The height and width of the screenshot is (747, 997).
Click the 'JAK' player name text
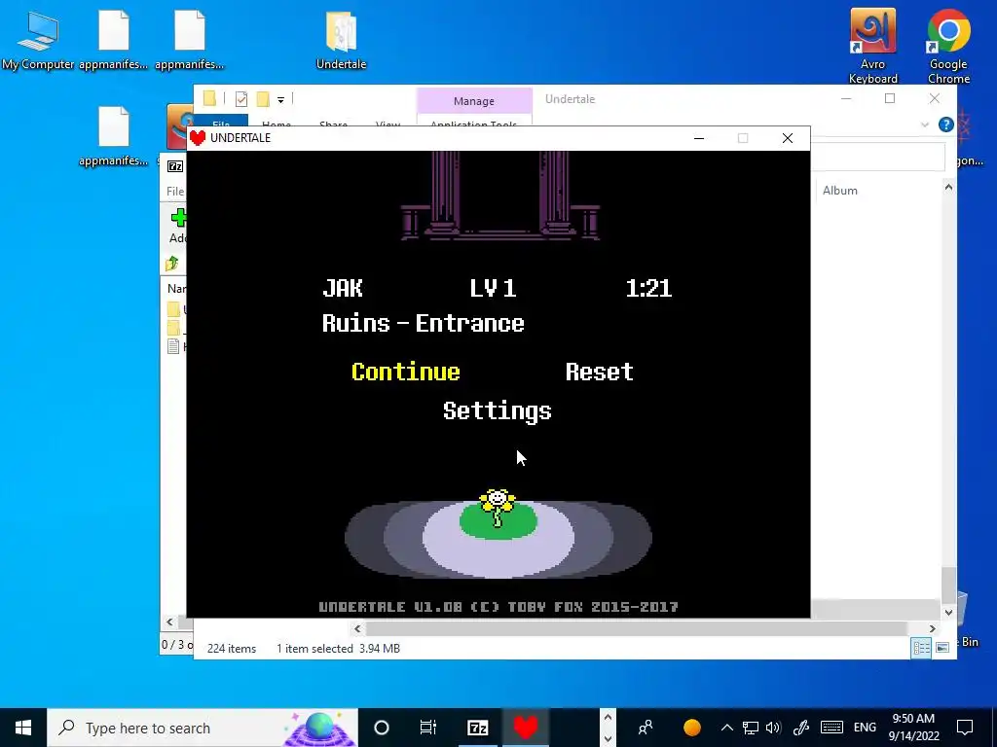pyautogui.click(x=342, y=288)
